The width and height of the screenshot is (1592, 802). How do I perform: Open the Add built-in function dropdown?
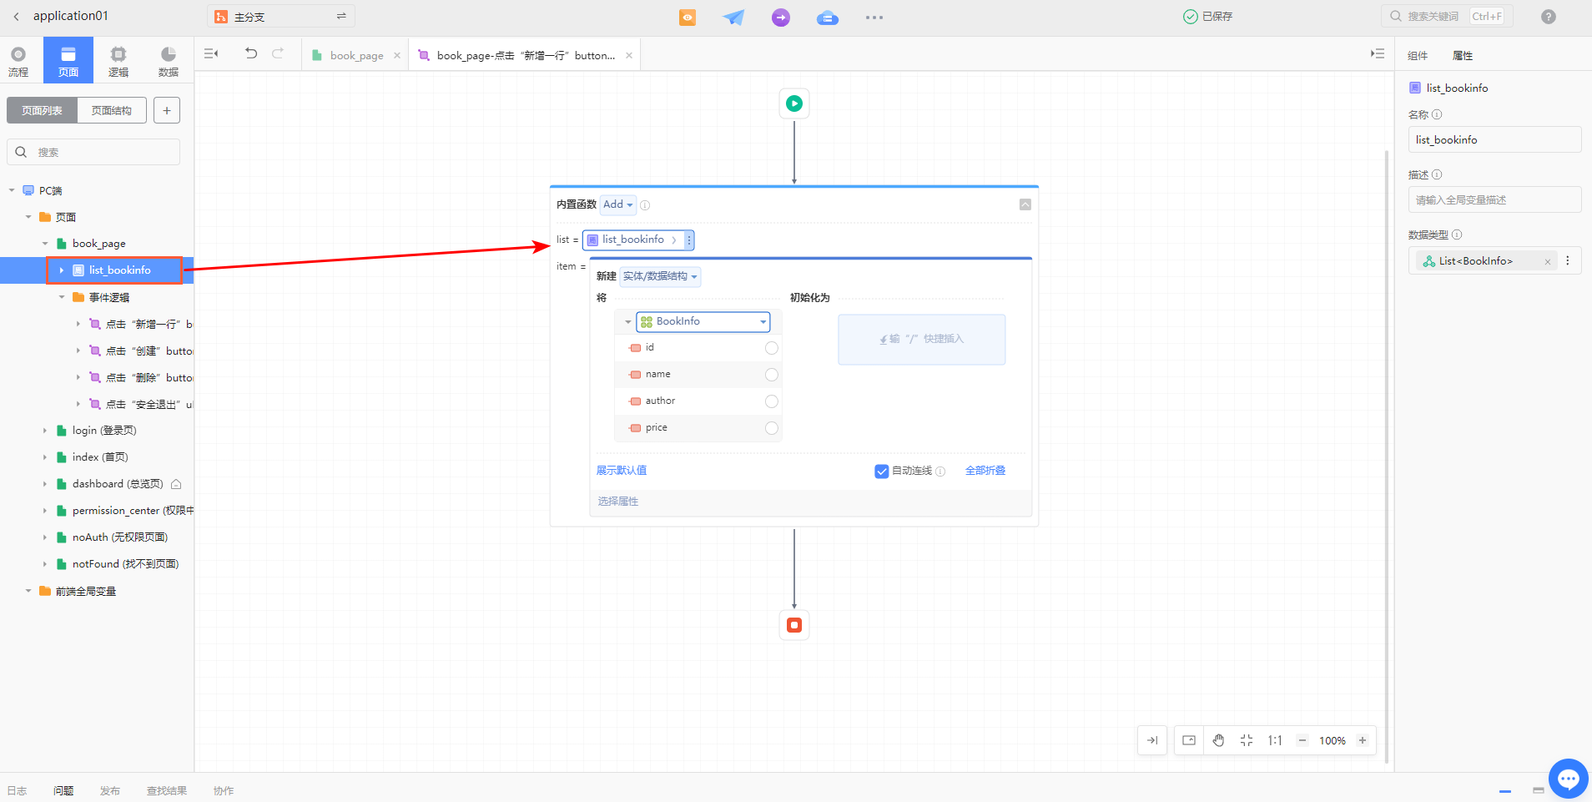[x=618, y=204]
